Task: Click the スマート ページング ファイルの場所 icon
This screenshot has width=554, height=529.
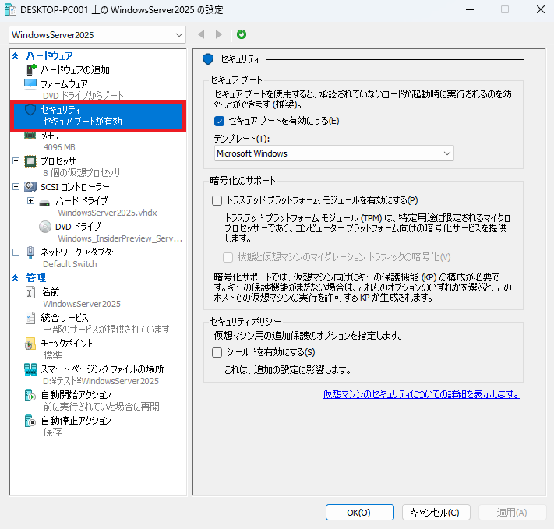Action: (x=30, y=369)
